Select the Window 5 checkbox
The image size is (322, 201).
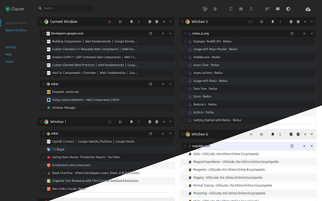(183, 22)
